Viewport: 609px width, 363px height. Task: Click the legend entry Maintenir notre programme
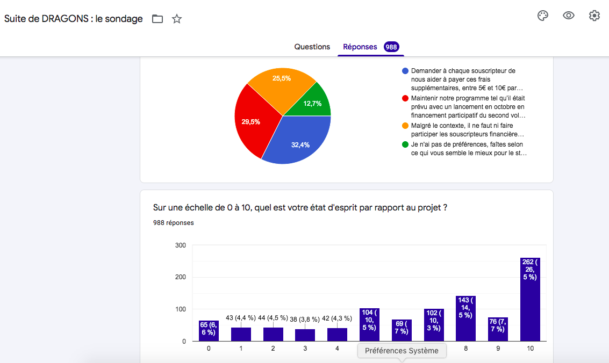tap(468, 106)
